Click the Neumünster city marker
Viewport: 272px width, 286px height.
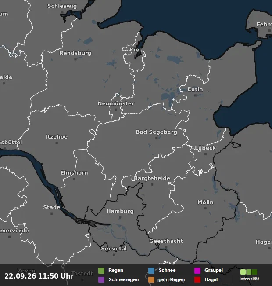[x=116, y=110]
